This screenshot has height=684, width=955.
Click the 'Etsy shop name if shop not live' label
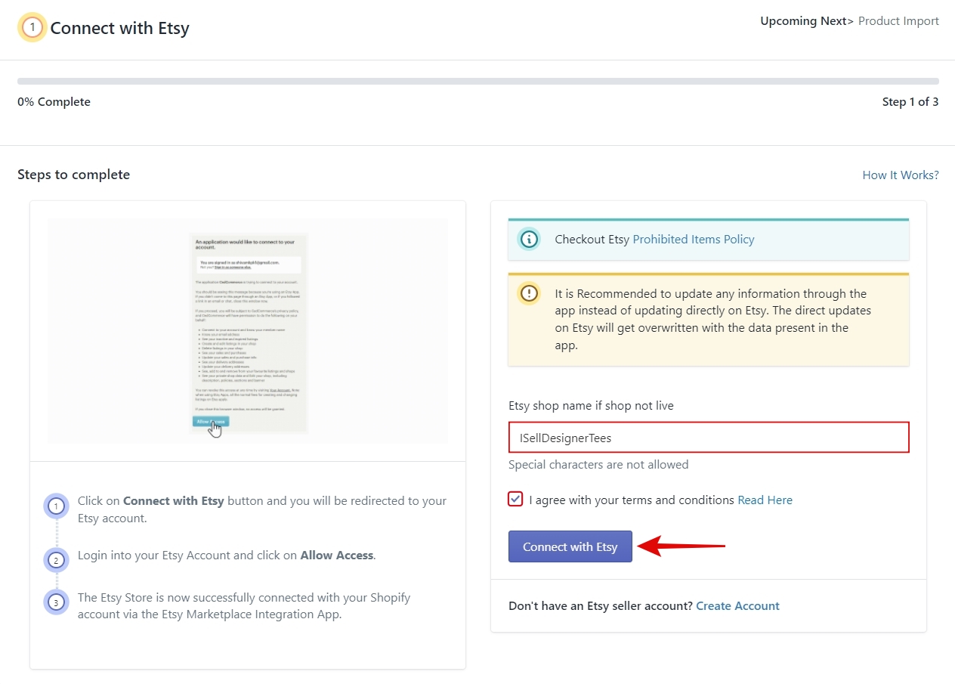point(591,406)
